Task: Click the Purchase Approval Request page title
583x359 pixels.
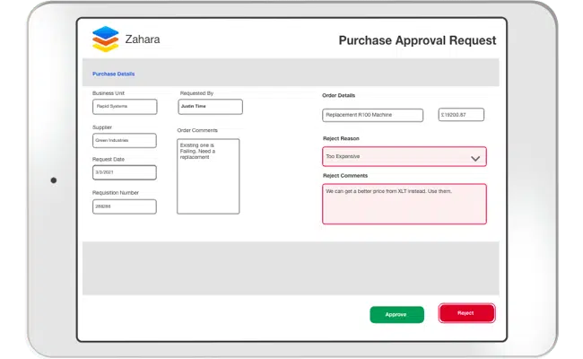Action: [416, 40]
